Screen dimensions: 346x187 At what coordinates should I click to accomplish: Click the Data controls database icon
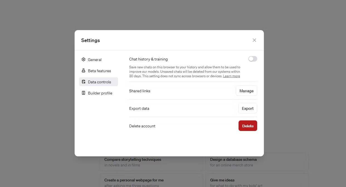pos(84,82)
